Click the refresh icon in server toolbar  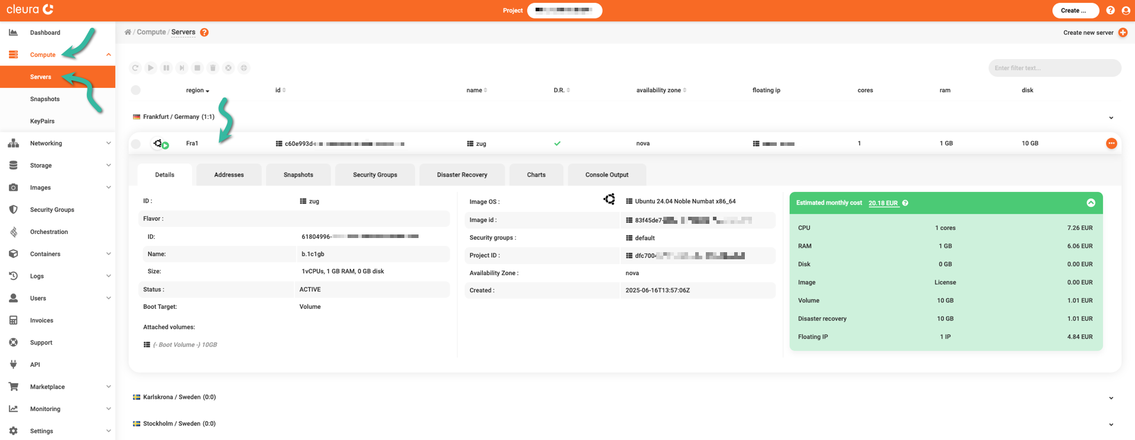(135, 68)
